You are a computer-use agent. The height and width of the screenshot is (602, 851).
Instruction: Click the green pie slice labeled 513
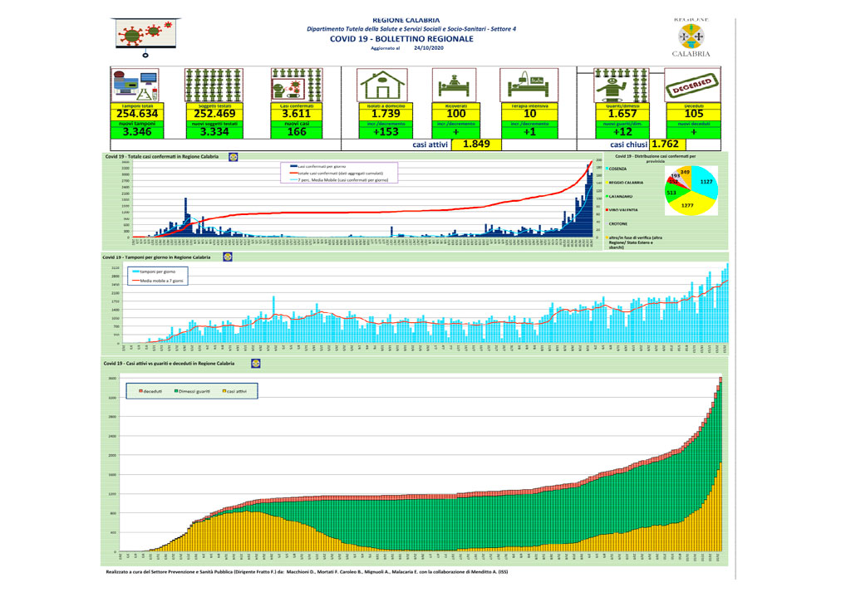[672, 193]
